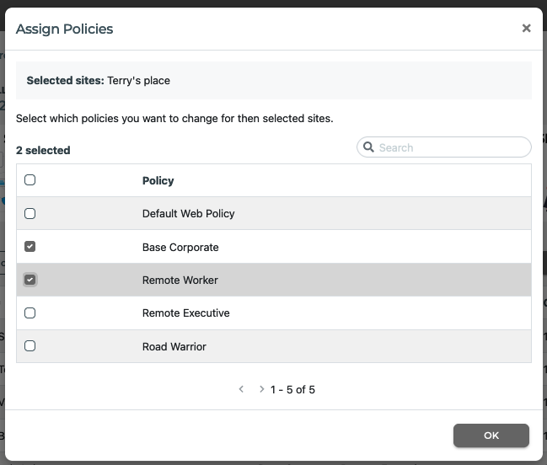The height and width of the screenshot is (465, 547).
Task: Confirm with the OK button
Action: 491,436
